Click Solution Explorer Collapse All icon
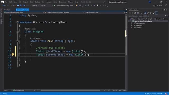The image size is (169, 95). (x=148, y=13)
